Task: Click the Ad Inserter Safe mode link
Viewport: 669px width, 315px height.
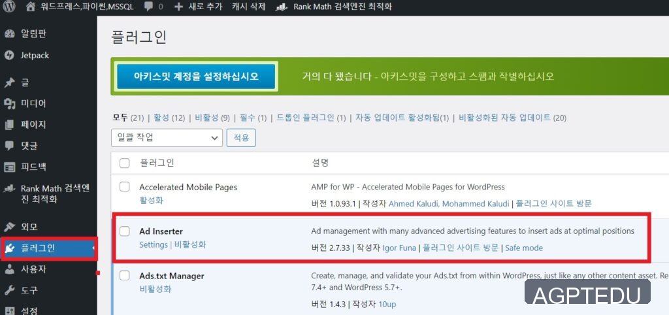Action: (524, 248)
